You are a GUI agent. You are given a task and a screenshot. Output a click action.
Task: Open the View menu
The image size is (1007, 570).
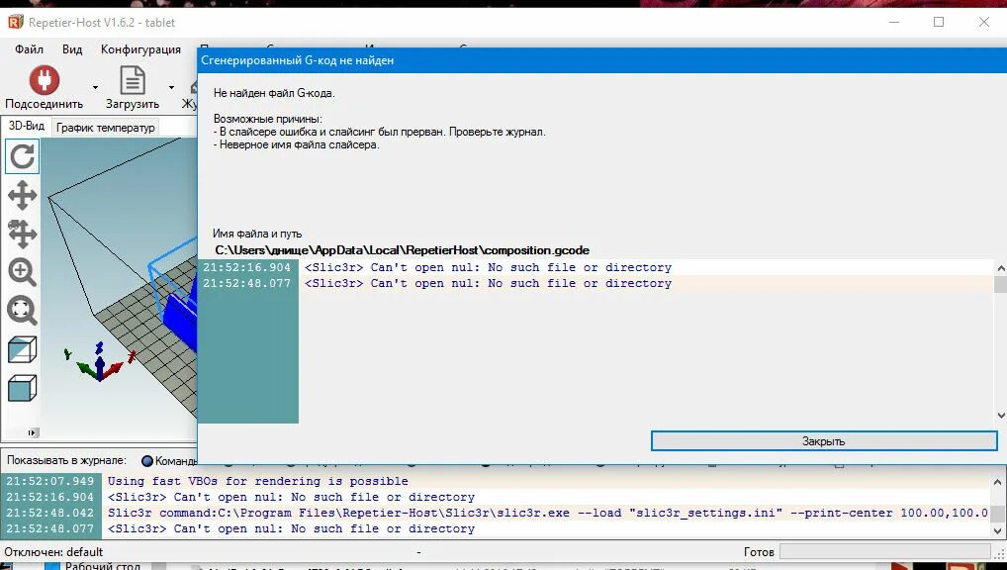[x=72, y=49]
